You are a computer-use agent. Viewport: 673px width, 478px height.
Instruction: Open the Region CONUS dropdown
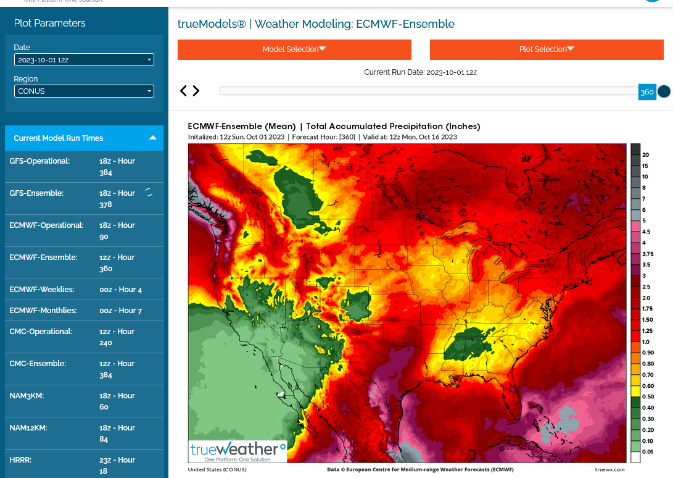pyautogui.click(x=84, y=91)
